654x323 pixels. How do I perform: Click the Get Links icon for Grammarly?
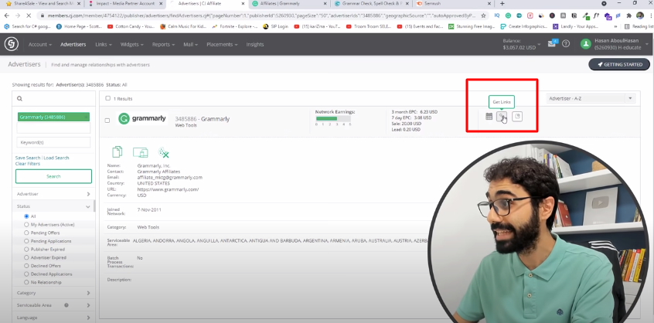[502, 117]
